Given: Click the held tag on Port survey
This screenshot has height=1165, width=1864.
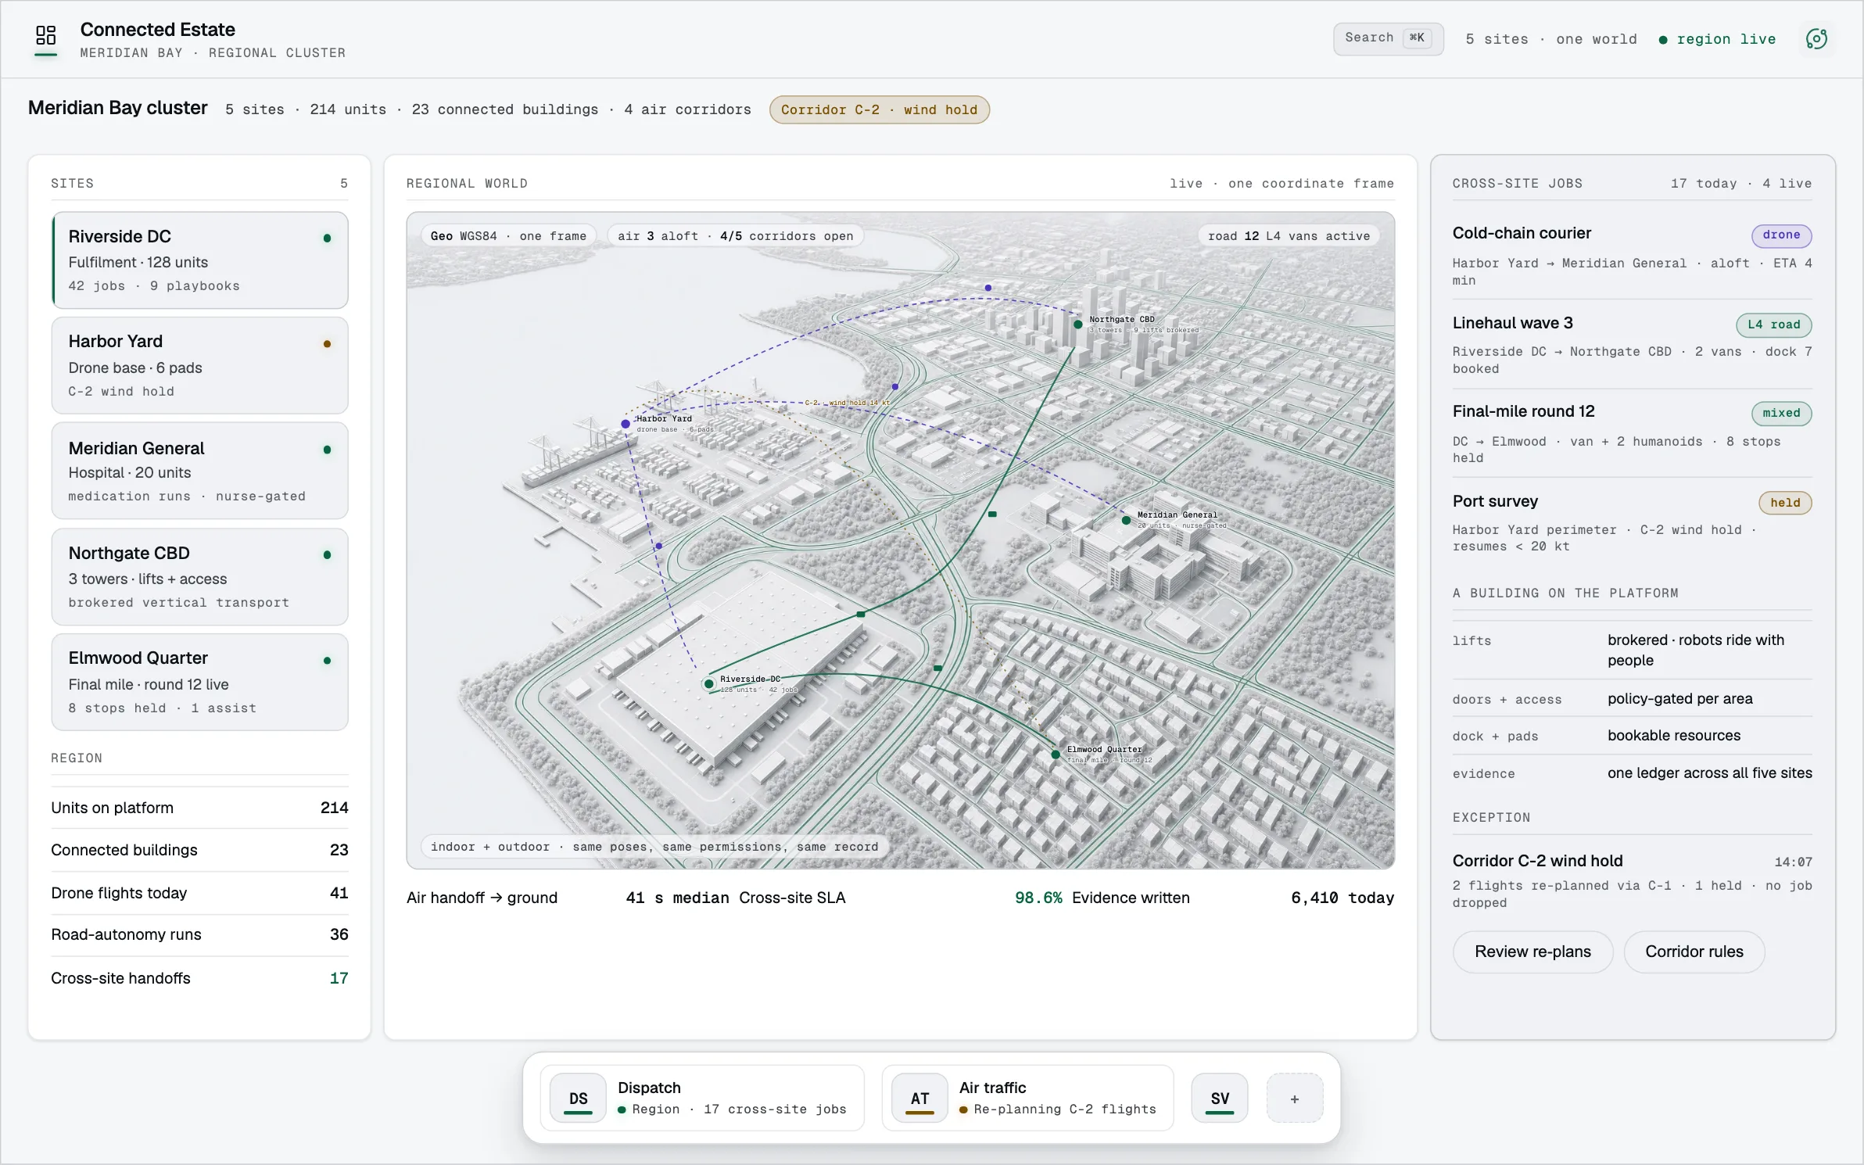Looking at the screenshot, I should [1786, 503].
